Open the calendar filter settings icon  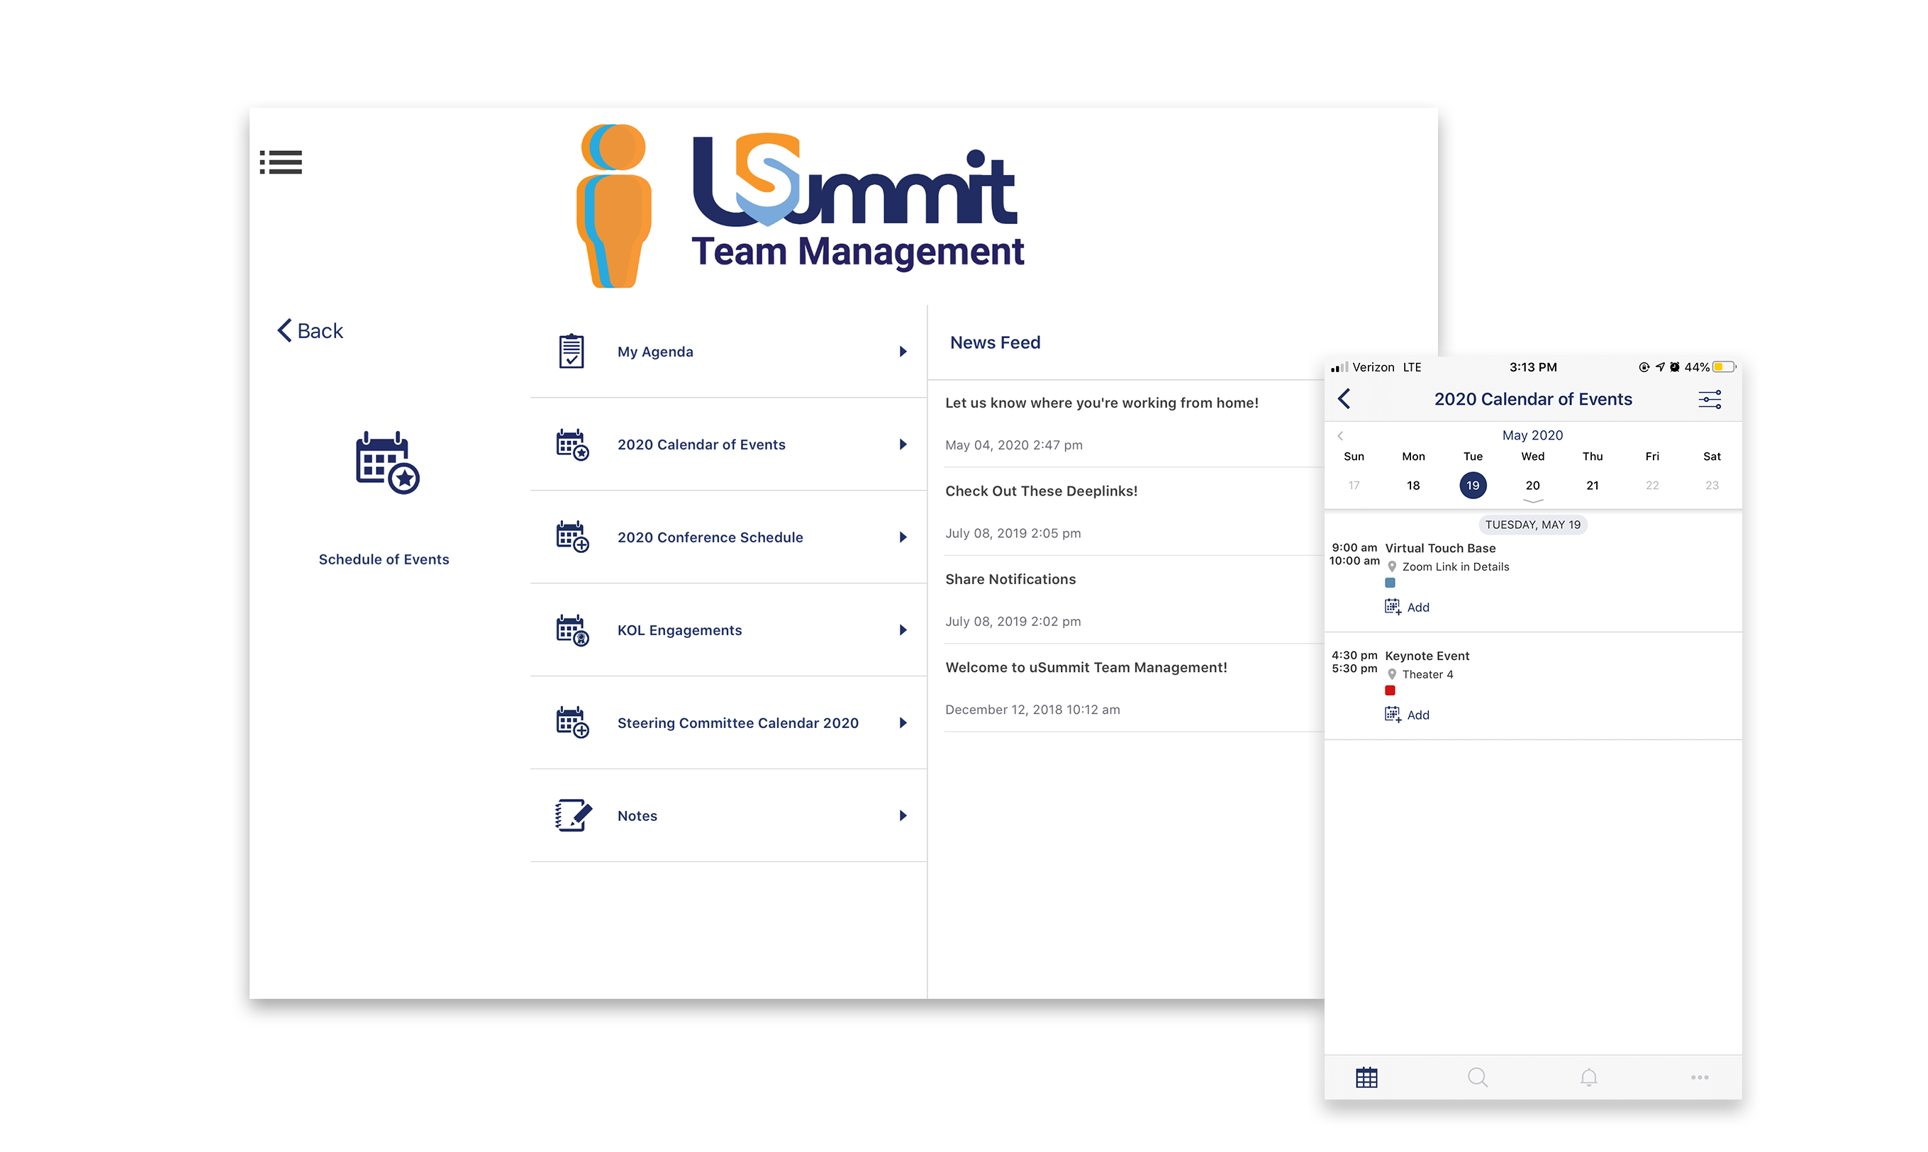[1709, 399]
